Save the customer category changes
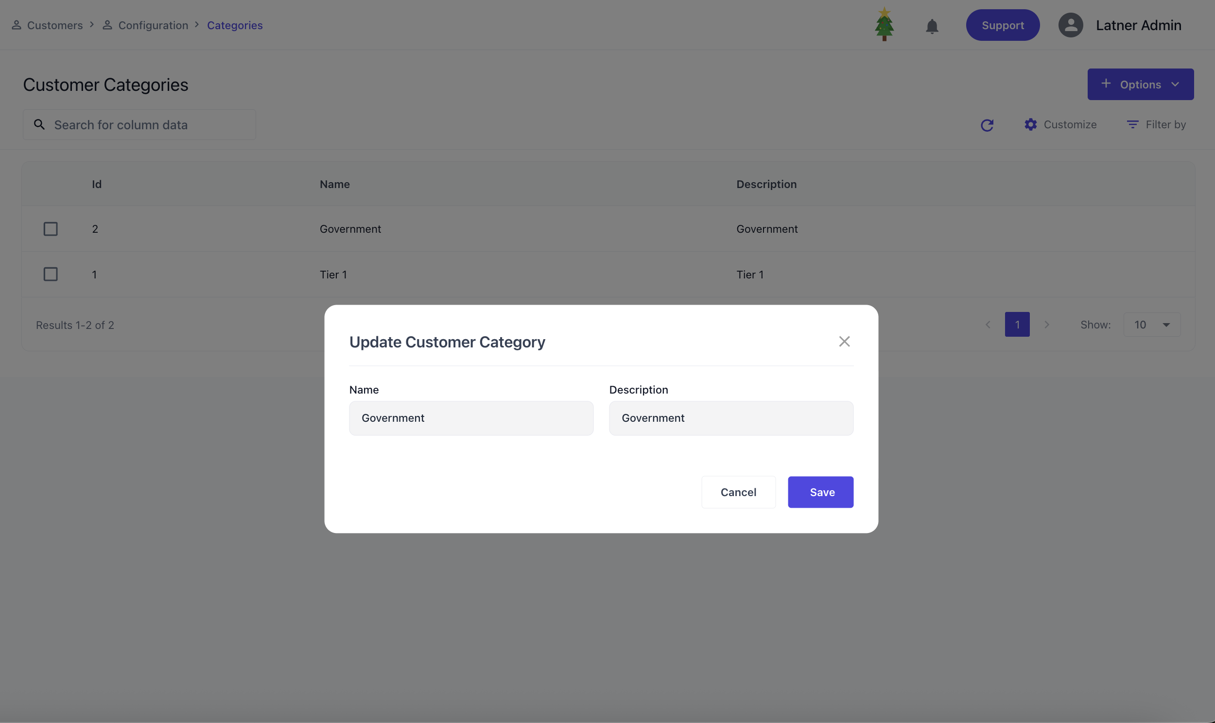Viewport: 1215px width, 723px height. click(x=820, y=492)
